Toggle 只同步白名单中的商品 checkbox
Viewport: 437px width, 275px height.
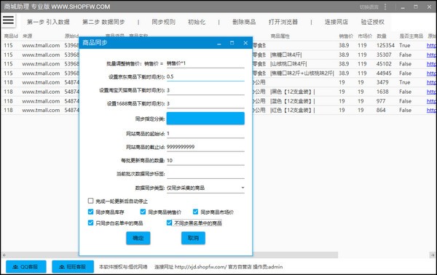[x=90, y=223]
